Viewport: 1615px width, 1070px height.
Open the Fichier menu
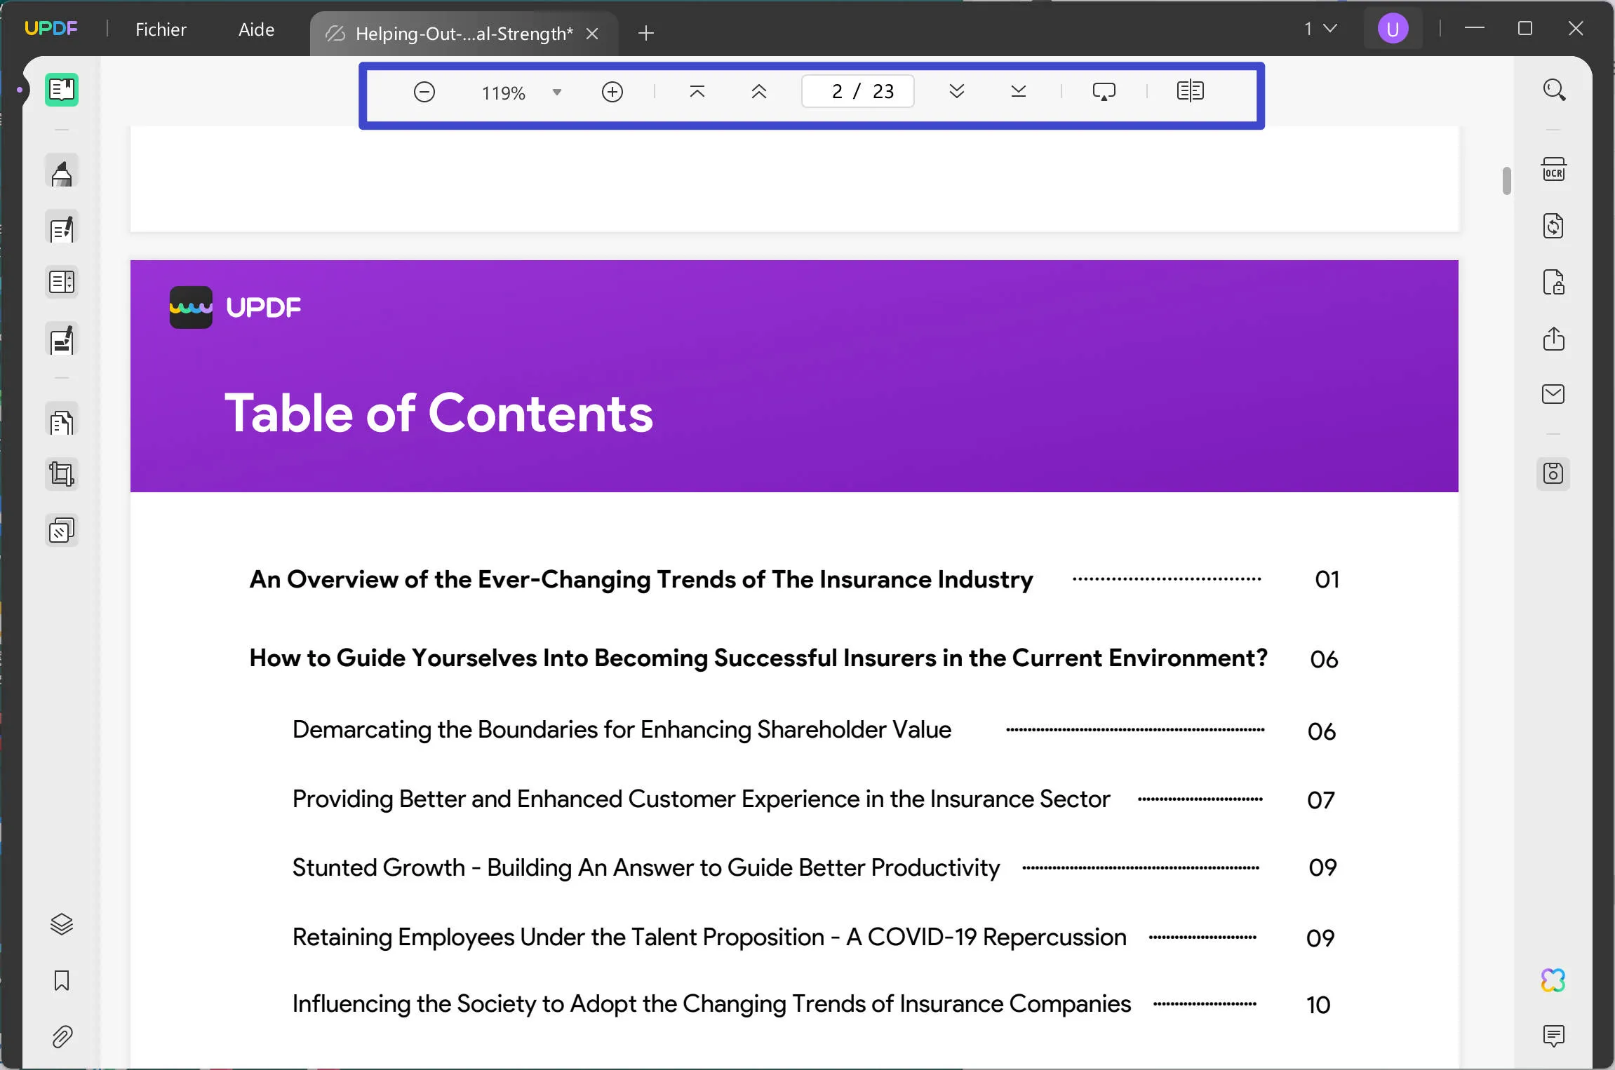coord(161,29)
